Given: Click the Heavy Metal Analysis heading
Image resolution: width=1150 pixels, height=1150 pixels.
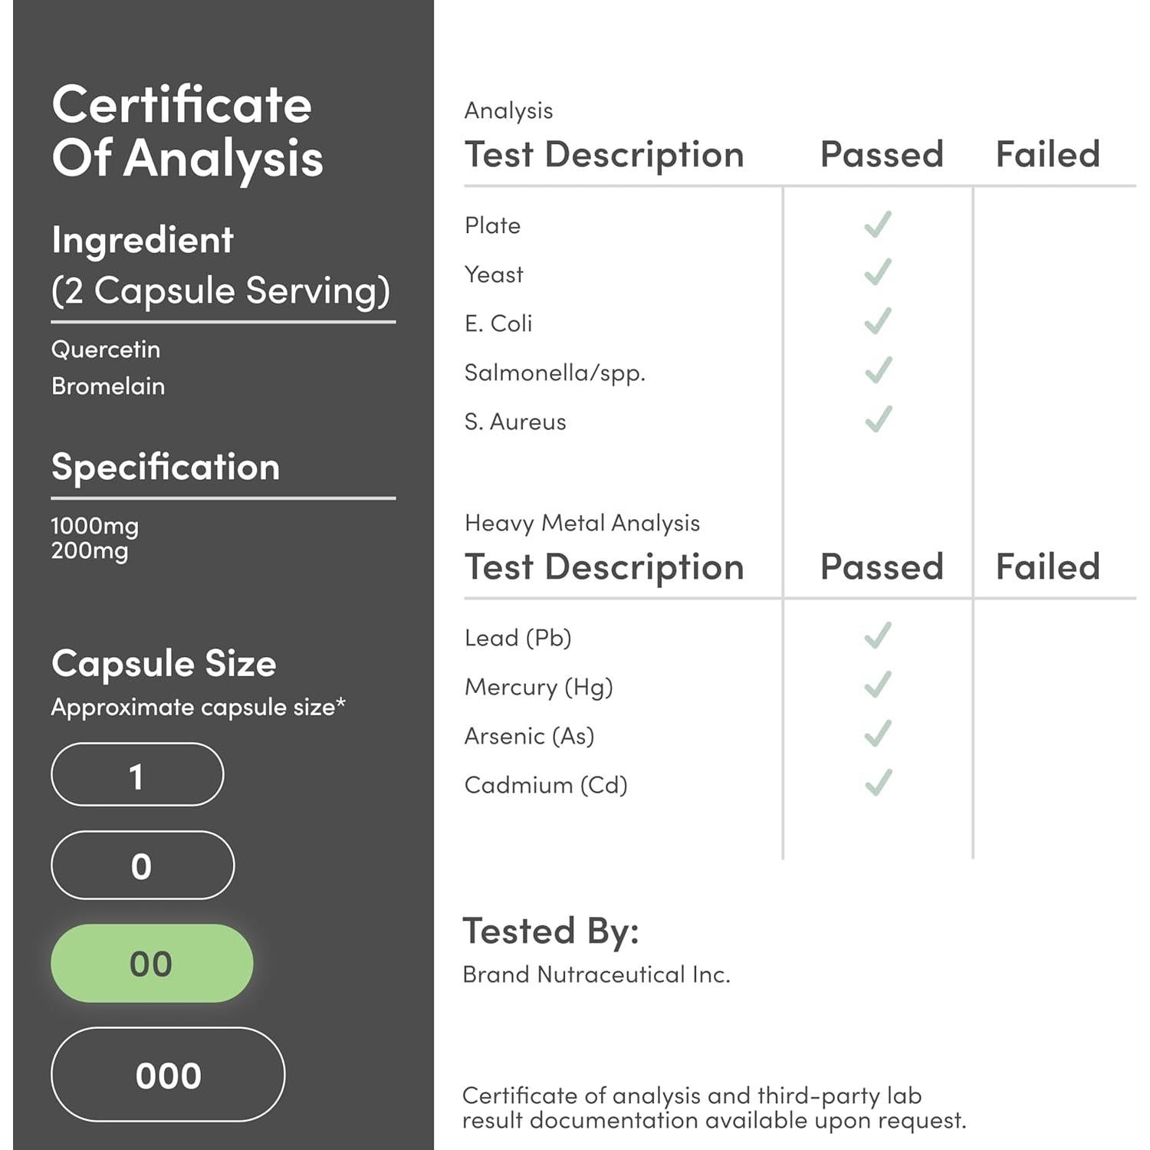Looking at the screenshot, I should [582, 523].
